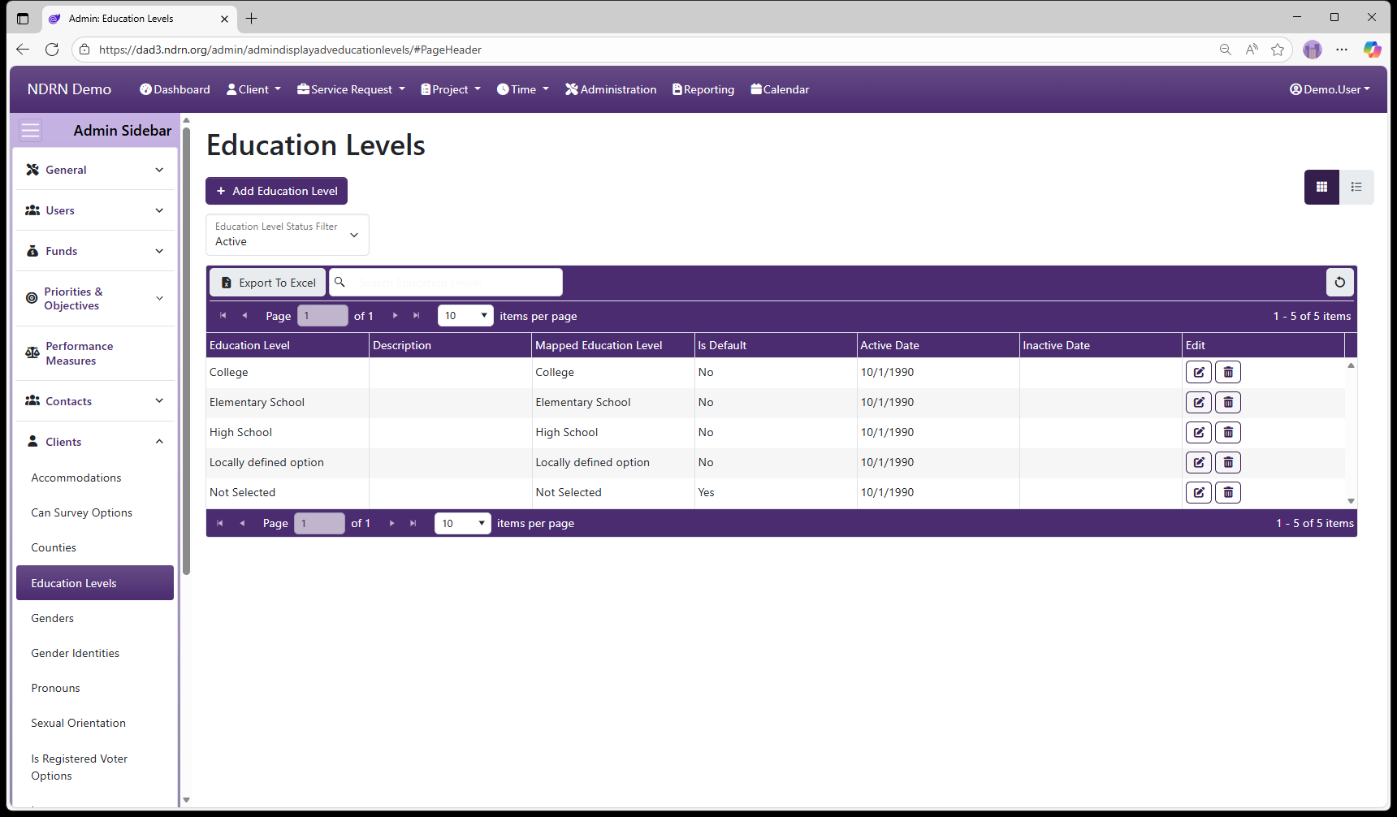Delete the Not Selected row

coord(1228,492)
